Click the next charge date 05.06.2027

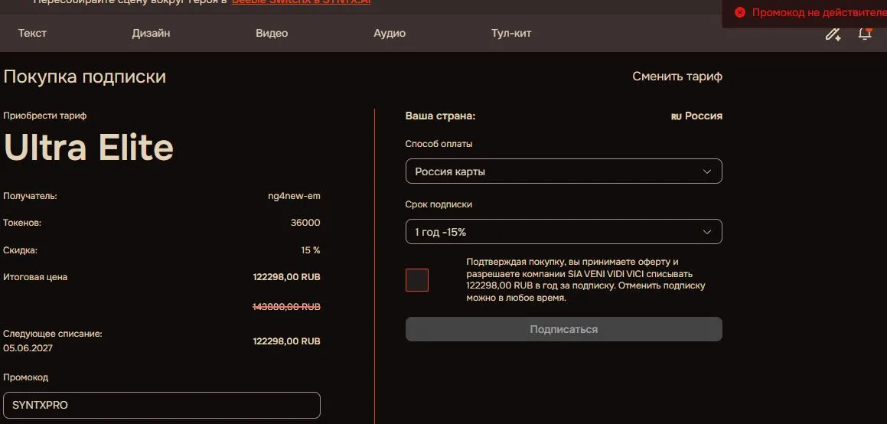[x=28, y=348]
